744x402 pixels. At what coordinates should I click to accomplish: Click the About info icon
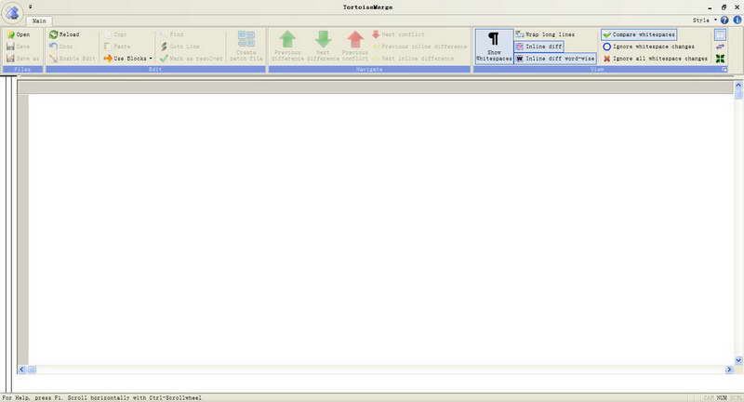pos(736,20)
